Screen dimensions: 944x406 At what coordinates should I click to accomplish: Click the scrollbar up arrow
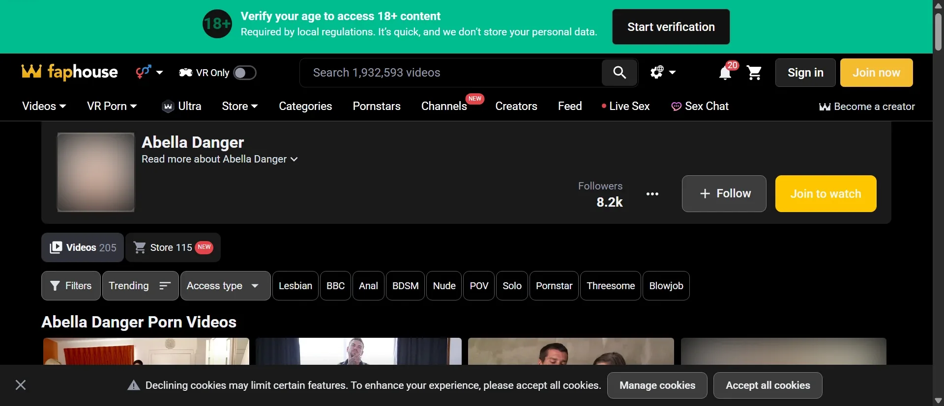click(x=938, y=5)
